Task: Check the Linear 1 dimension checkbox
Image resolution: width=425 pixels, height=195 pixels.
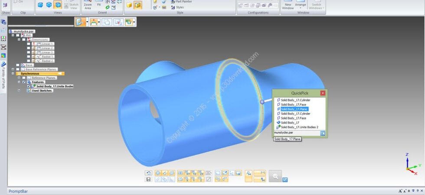Action: [29, 44]
